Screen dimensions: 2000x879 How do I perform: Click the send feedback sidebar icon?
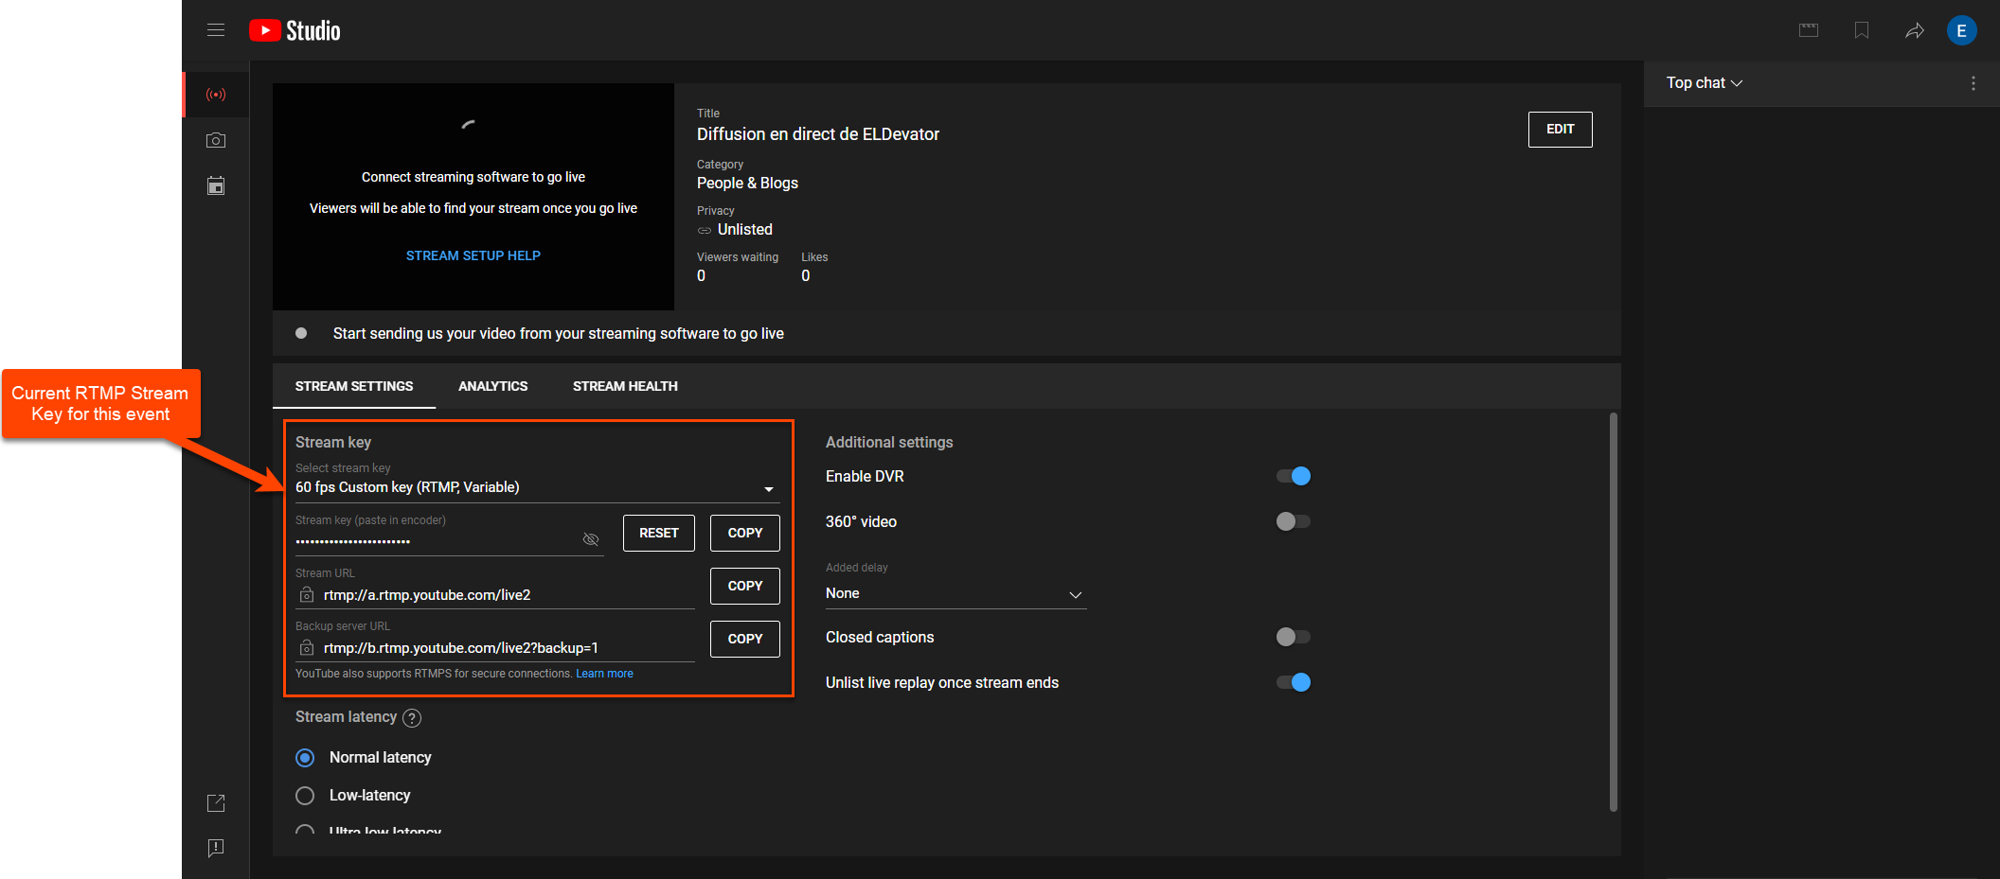(216, 848)
